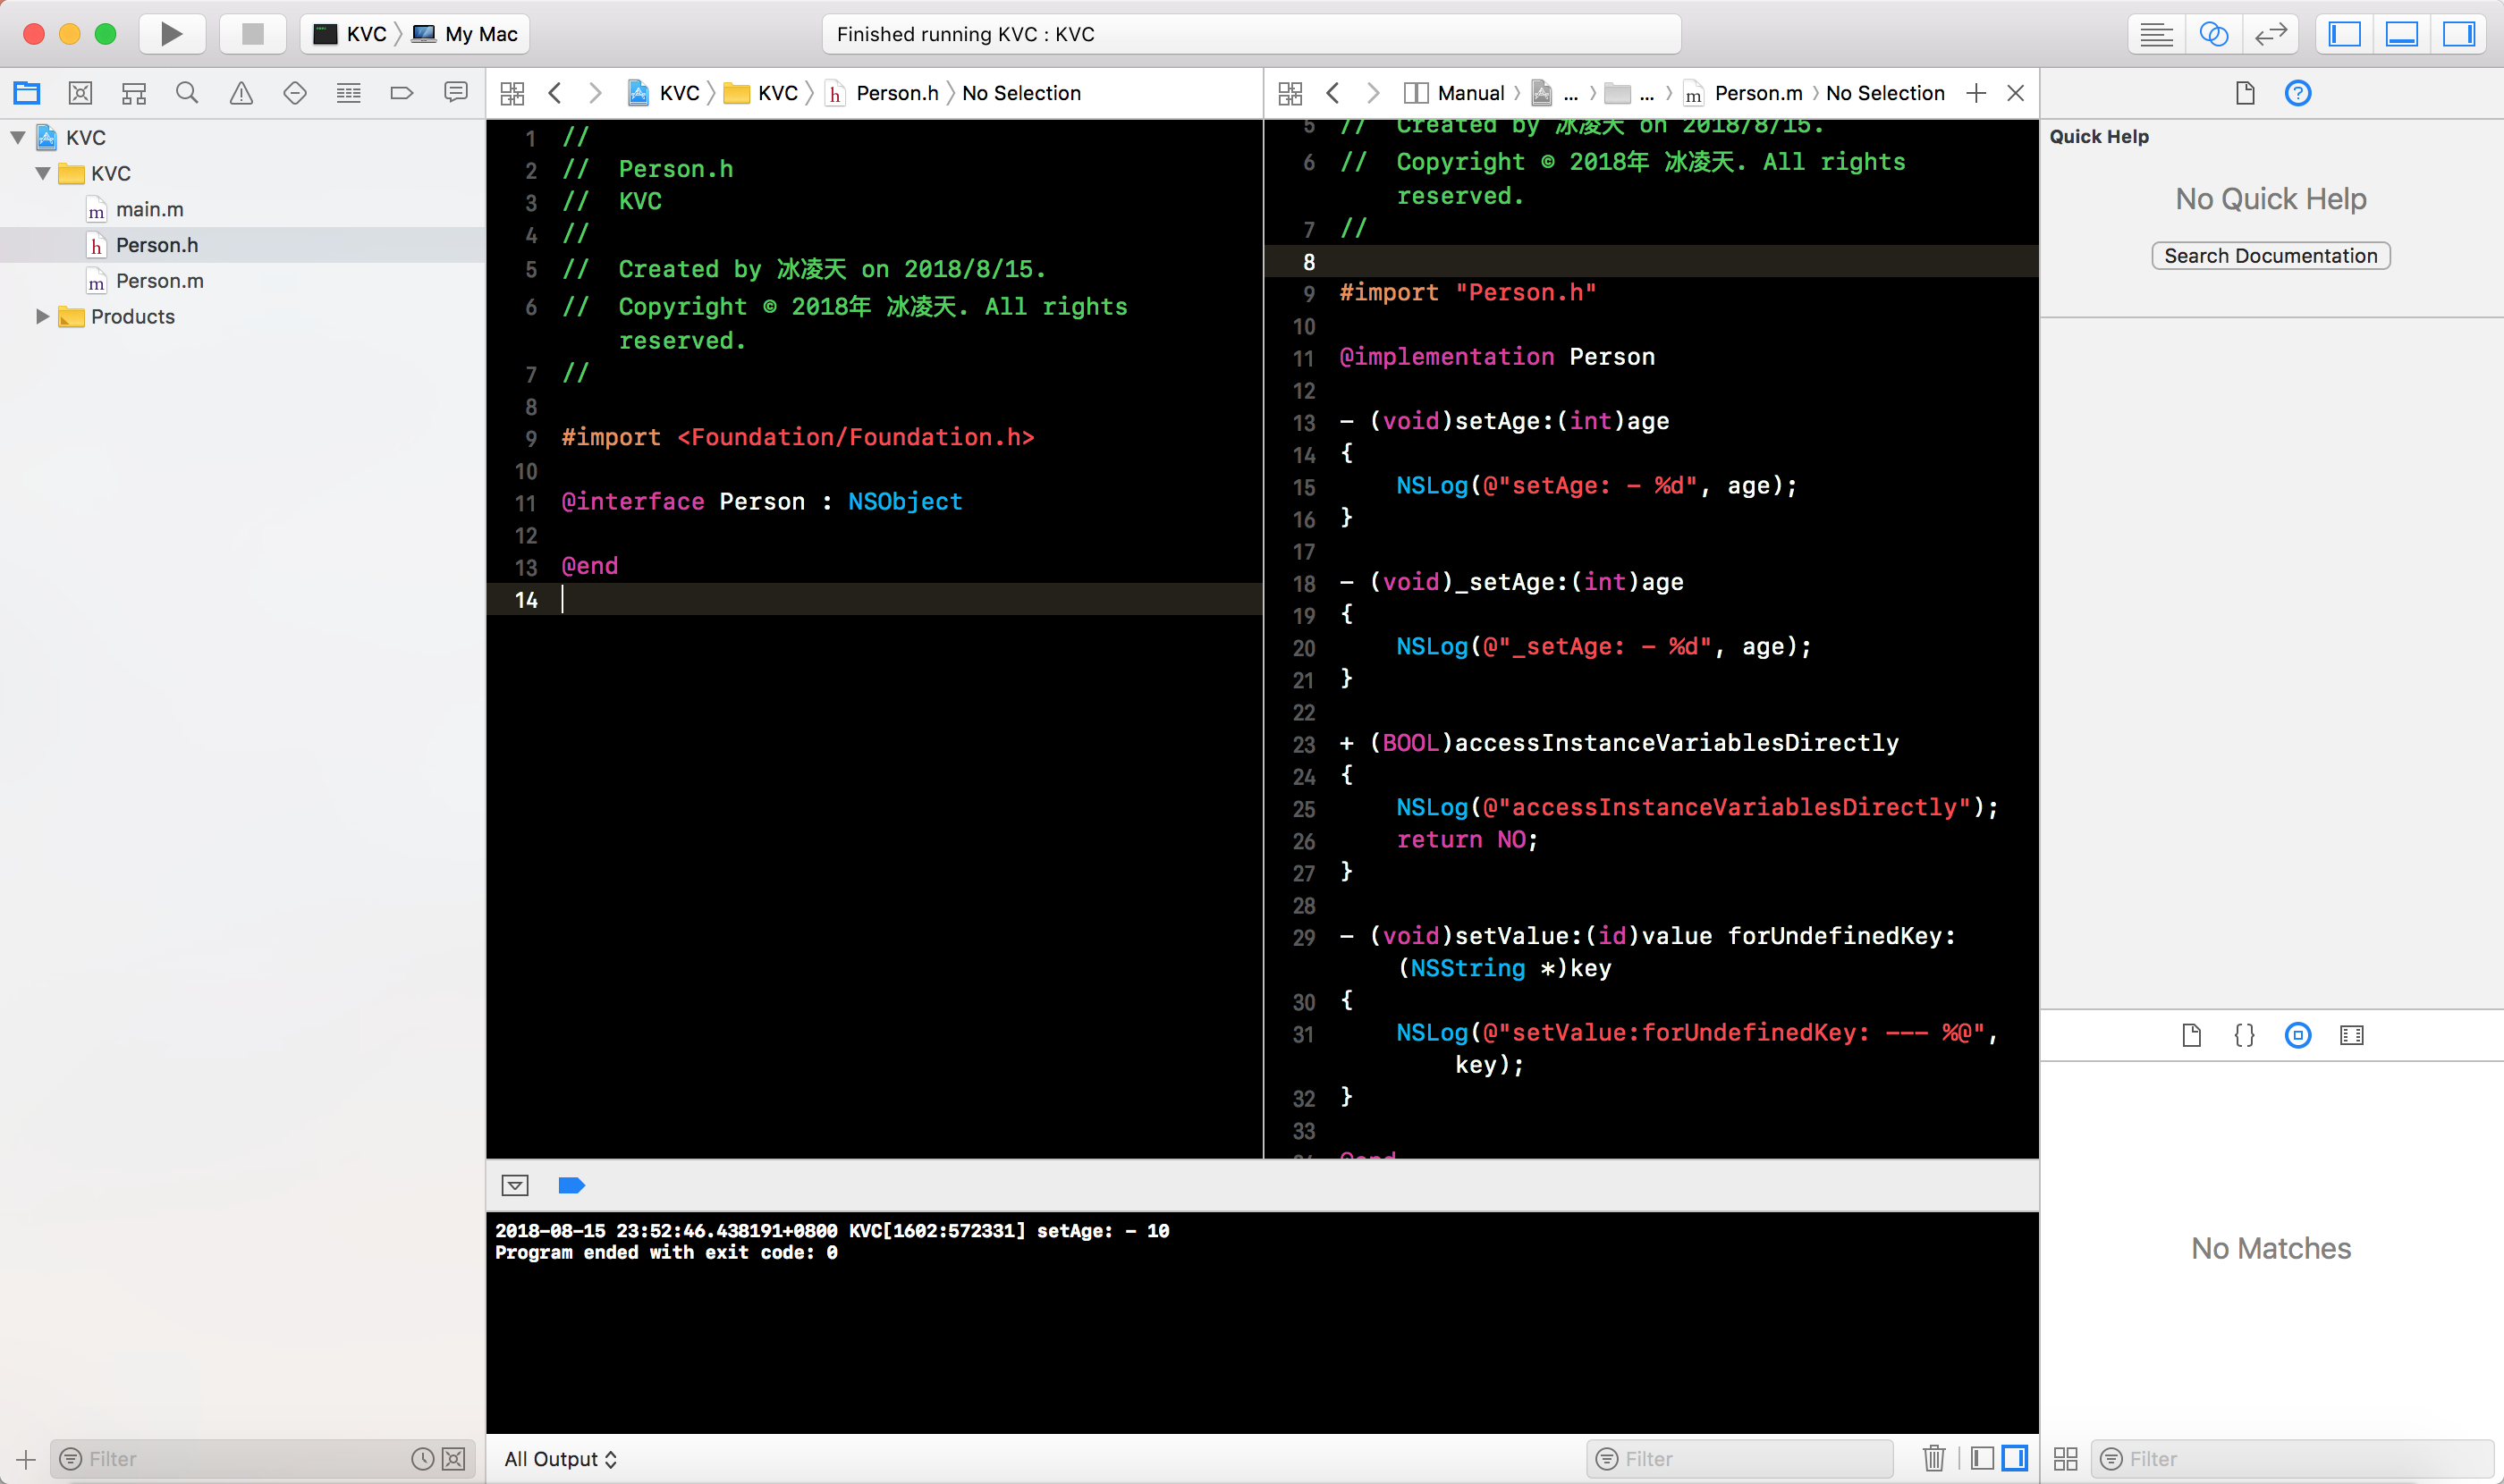Viewport: 2504px width, 1484px height.
Task: Open the Issue navigator warning icon
Action: coord(241,93)
